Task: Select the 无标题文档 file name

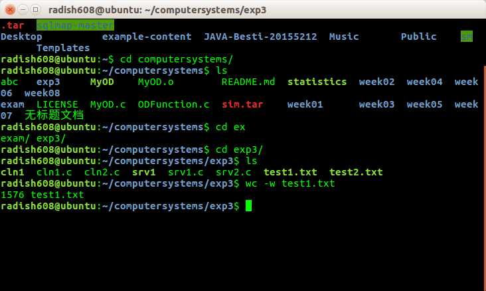Action: [54, 115]
